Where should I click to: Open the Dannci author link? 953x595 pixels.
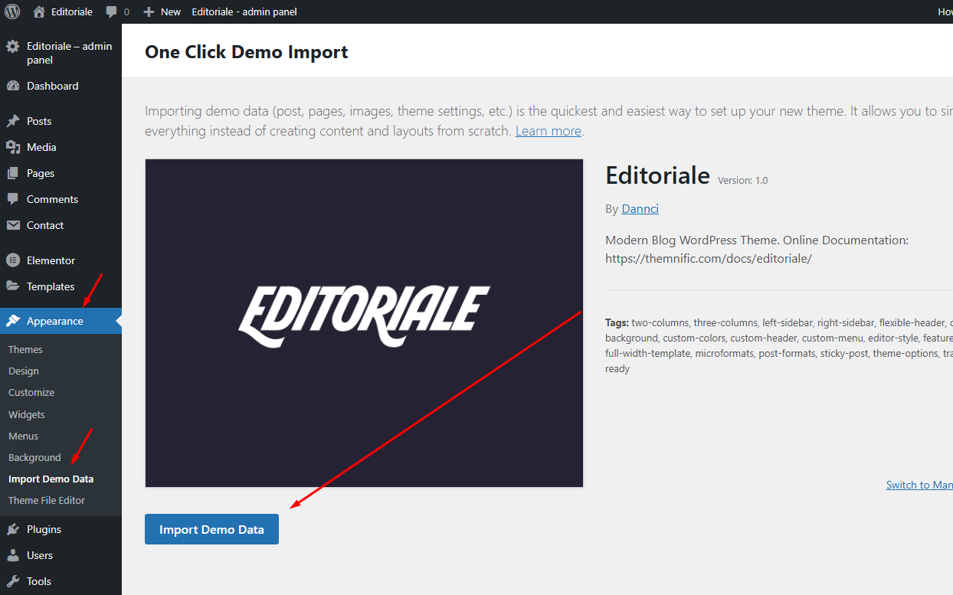coord(640,209)
